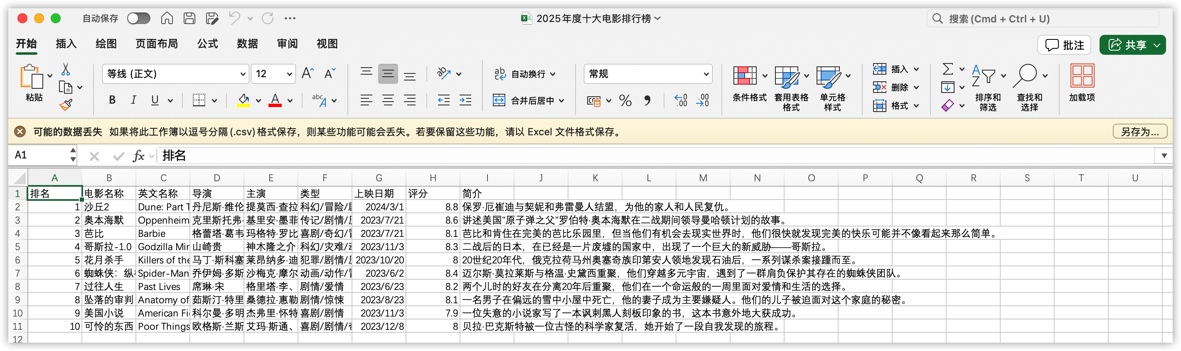The height and width of the screenshot is (351, 1181).
Task: Click the percent style icon
Action: [625, 100]
